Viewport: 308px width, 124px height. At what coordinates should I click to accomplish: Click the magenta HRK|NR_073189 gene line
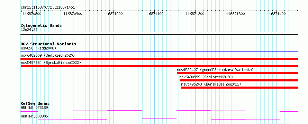[x=160, y=111]
